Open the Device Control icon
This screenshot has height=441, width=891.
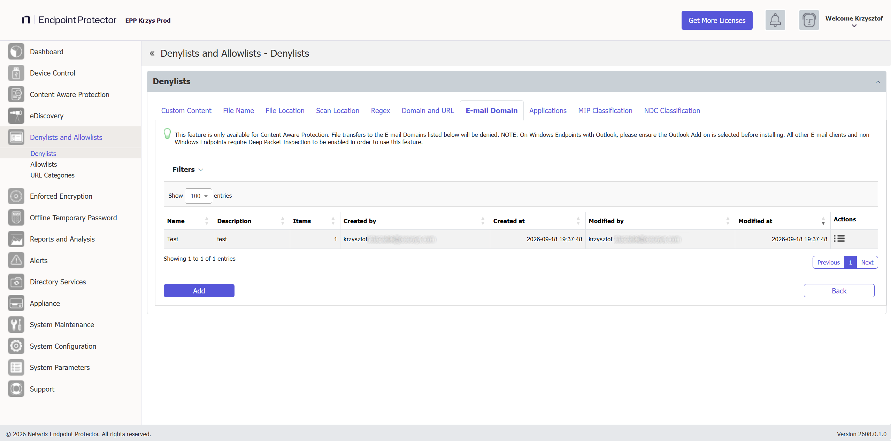click(16, 73)
